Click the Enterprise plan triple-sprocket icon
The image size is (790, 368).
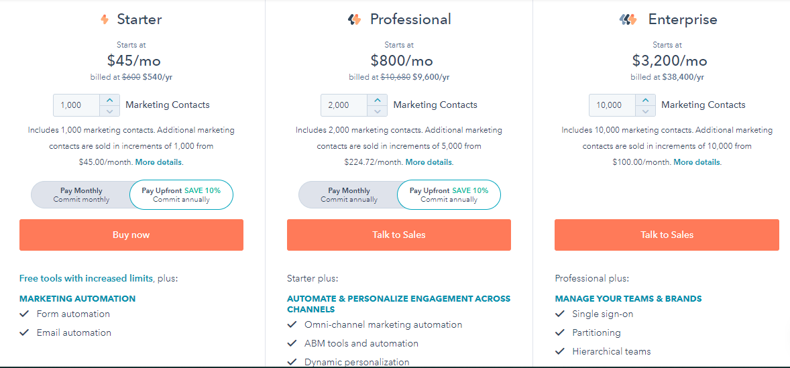click(x=628, y=19)
